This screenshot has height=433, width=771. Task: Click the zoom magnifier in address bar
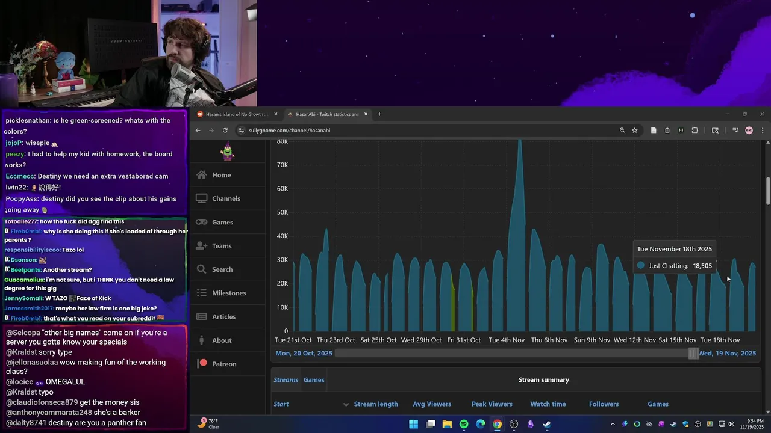[x=622, y=130]
